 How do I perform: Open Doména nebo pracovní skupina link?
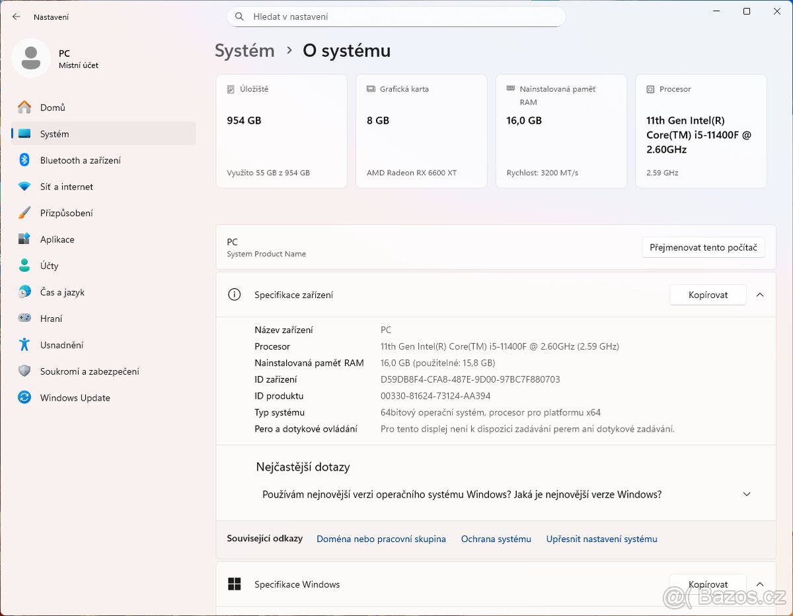coord(381,539)
